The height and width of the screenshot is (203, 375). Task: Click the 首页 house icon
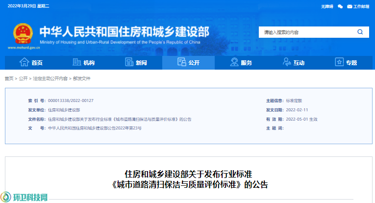[24, 62]
